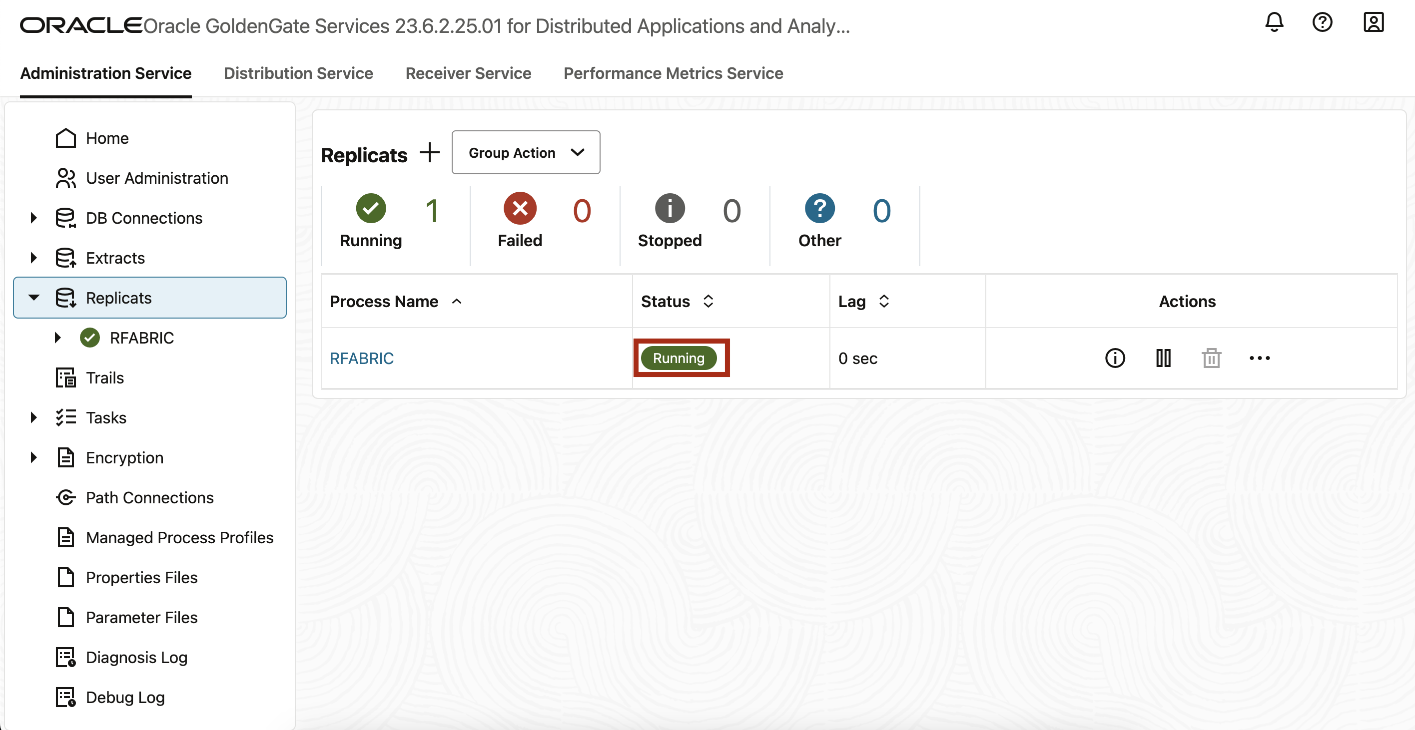Open the RFABRIC process name link
1415x730 pixels.
(x=361, y=359)
